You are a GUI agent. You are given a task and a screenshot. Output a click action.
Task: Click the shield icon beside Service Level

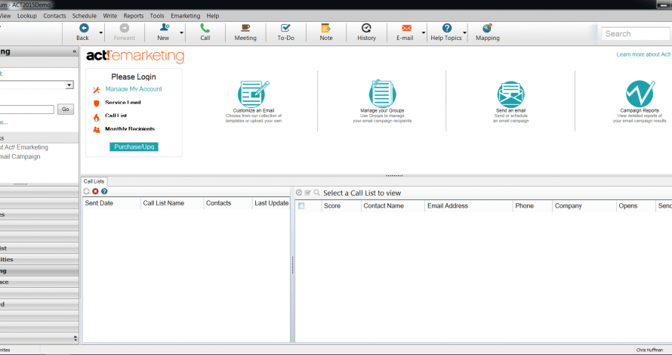pos(97,103)
